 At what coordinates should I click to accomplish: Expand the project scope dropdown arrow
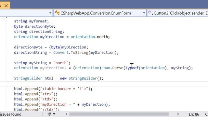tap(50, 13)
